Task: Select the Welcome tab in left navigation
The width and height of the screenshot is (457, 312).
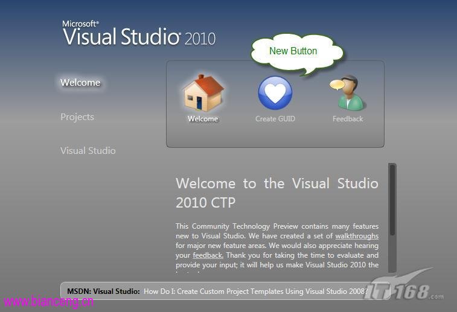Action: 80,83
